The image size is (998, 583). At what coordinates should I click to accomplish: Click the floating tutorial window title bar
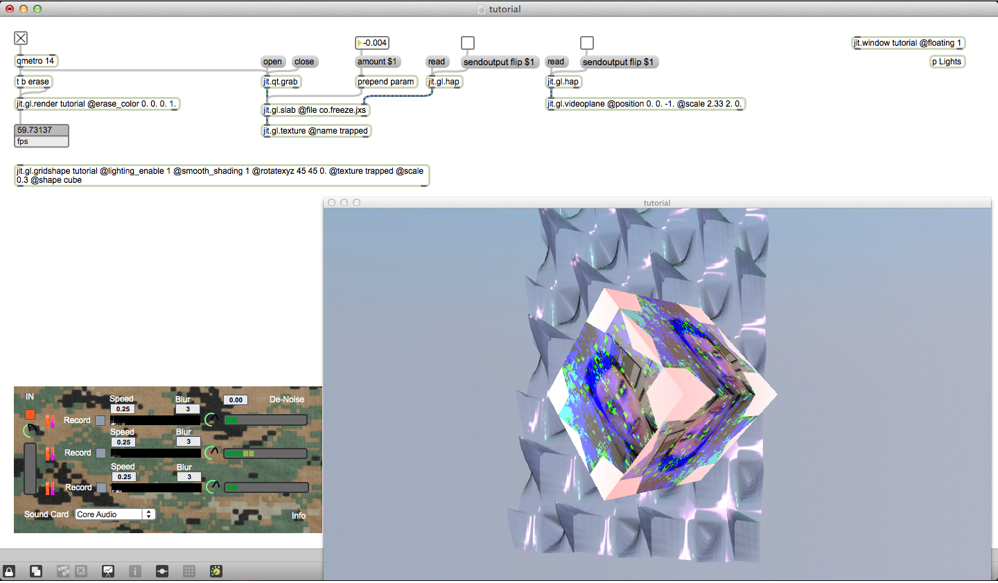(x=657, y=203)
